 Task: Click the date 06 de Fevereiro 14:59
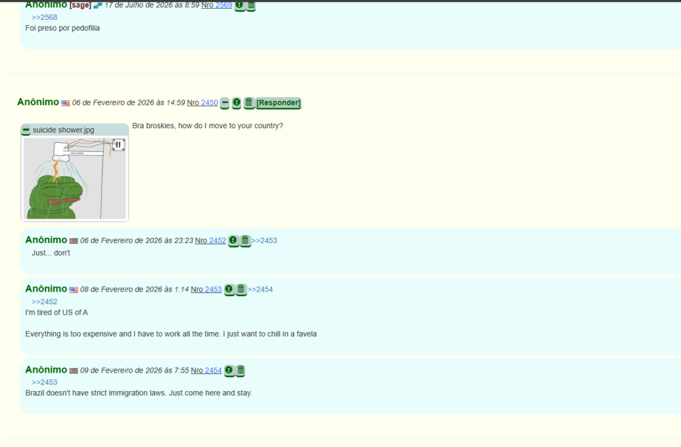[128, 103]
